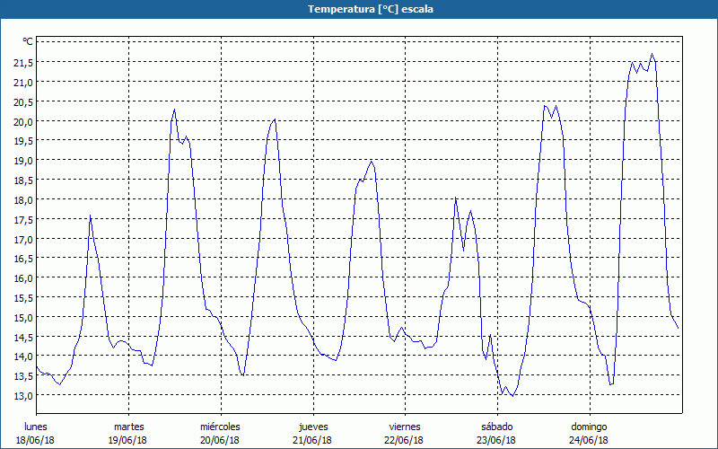
Task: Click the 17,5 y-axis label
Action: point(23,220)
